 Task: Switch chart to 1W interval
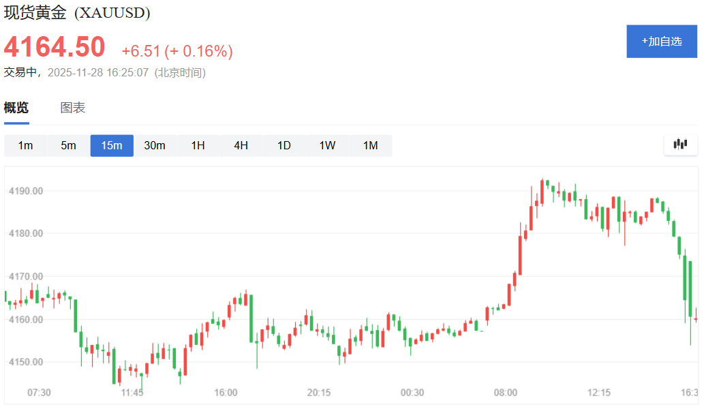point(327,145)
